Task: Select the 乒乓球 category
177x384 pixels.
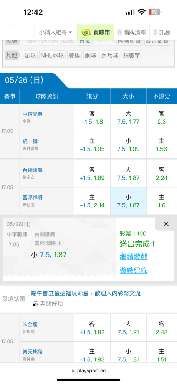Action: (x=110, y=55)
